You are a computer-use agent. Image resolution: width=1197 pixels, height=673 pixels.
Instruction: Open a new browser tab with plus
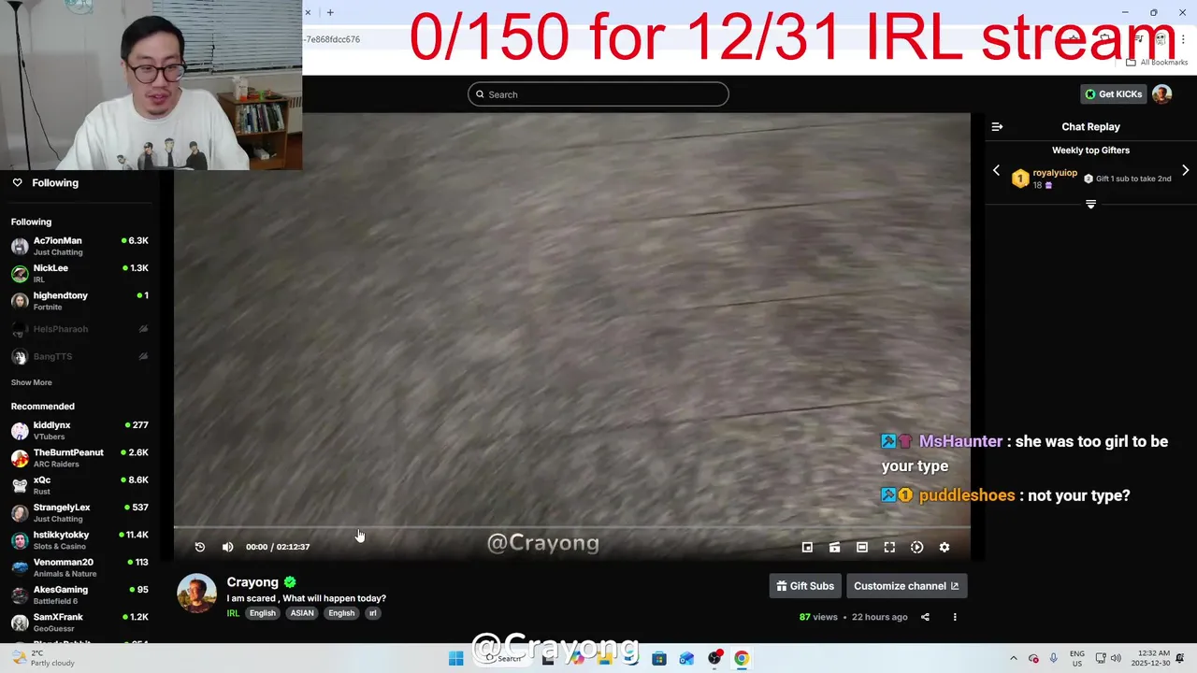point(330,12)
